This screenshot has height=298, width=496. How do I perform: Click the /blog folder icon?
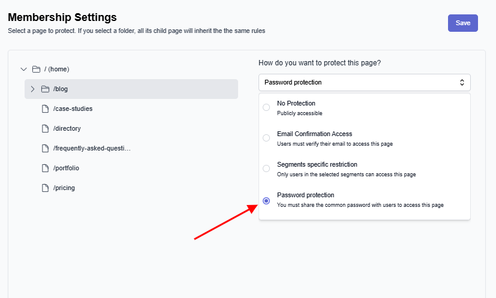point(45,89)
